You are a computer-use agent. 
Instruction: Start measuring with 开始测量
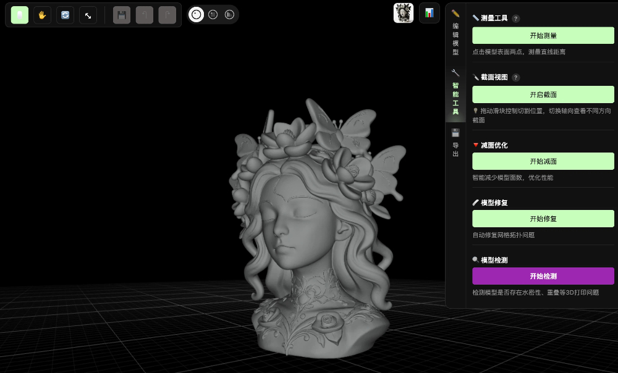543,35
